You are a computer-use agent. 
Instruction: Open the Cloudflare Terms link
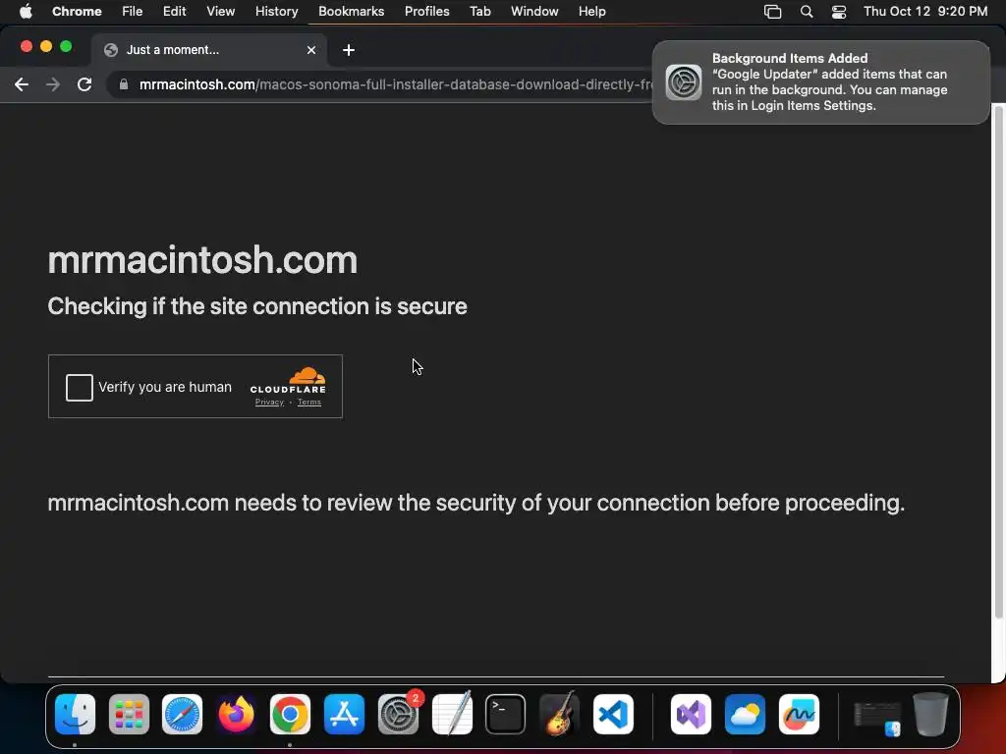(x=309, y=402)
